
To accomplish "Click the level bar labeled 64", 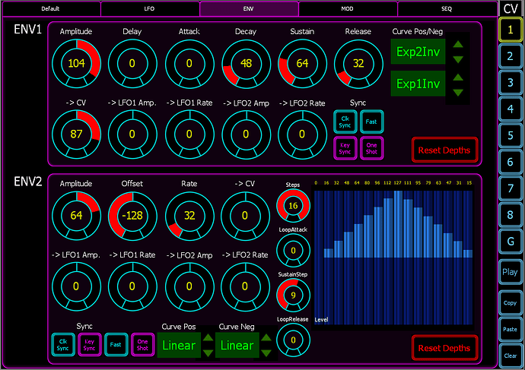I will point(358,241).
